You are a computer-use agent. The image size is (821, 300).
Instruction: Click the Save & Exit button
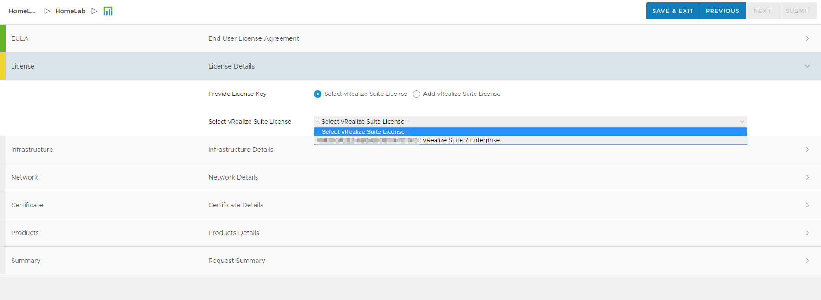click(673, 11)
